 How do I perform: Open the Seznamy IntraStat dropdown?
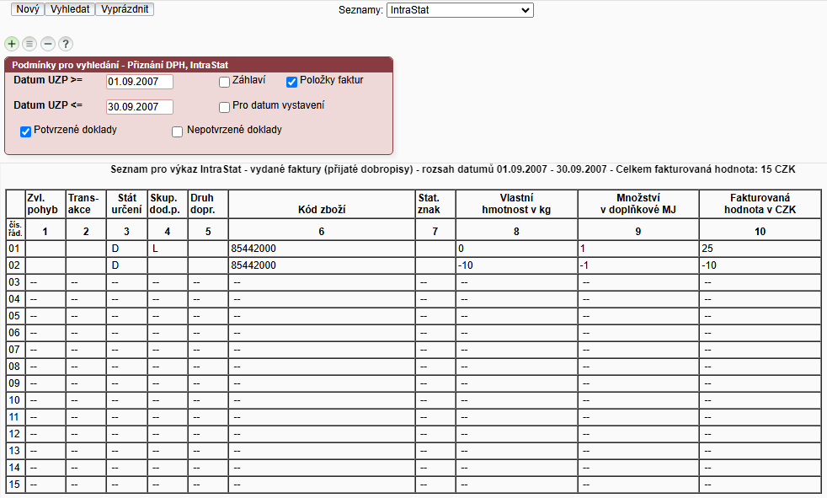(x=459, y=10)
